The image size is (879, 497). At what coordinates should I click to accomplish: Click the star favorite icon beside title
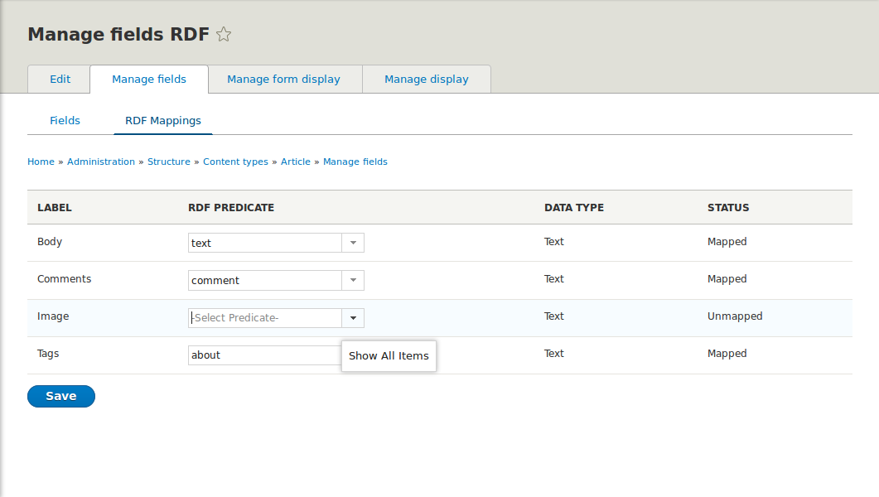(x=224, y=35)
